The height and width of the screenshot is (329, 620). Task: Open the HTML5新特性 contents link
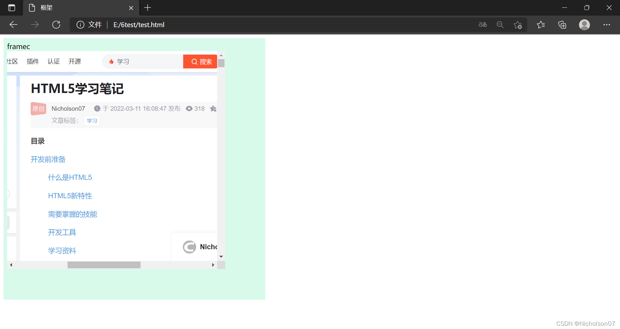coord(70,196)
